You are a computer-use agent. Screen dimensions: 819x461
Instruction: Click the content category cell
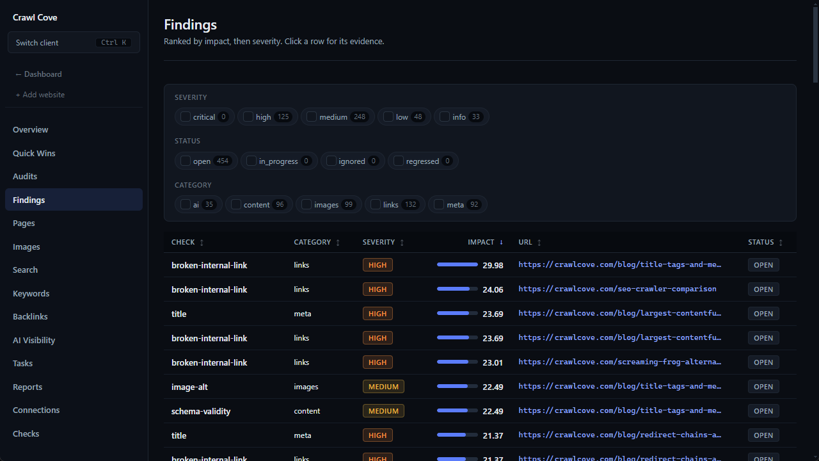click(x=307, y=411)
